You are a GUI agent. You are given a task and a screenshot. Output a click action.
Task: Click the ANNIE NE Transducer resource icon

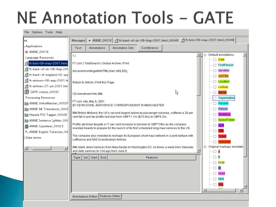click(26, 109)
